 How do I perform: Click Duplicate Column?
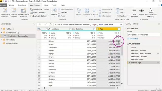tap(39, 16)
